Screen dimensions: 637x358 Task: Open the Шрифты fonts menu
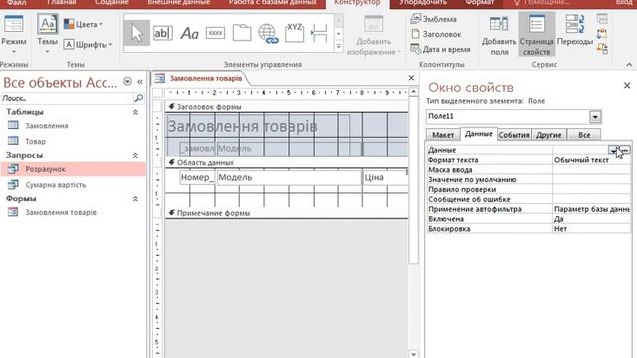(89, 44)
